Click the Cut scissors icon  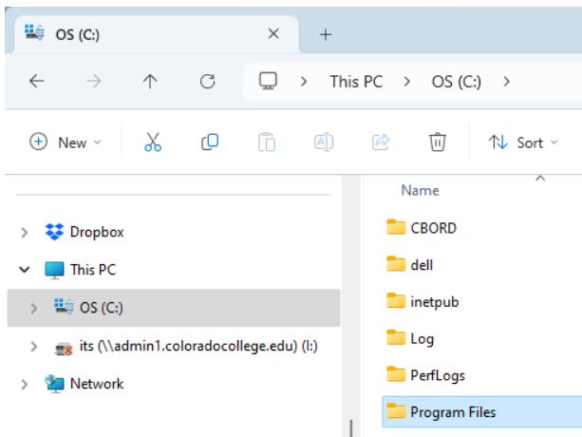click(x=153, y=142)
